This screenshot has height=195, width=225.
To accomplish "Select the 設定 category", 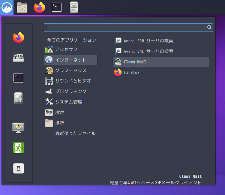I will point(70,112).
